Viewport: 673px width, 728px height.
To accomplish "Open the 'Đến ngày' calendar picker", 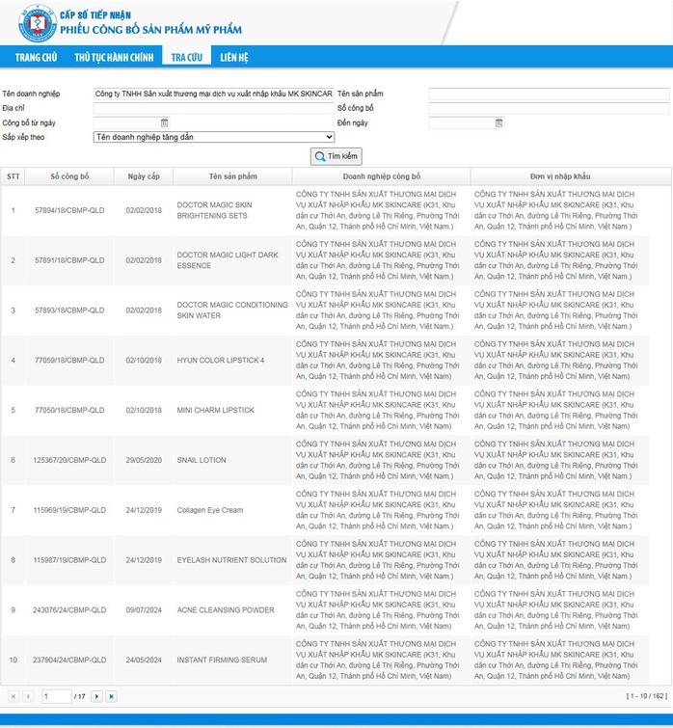I will pos(498,122).
